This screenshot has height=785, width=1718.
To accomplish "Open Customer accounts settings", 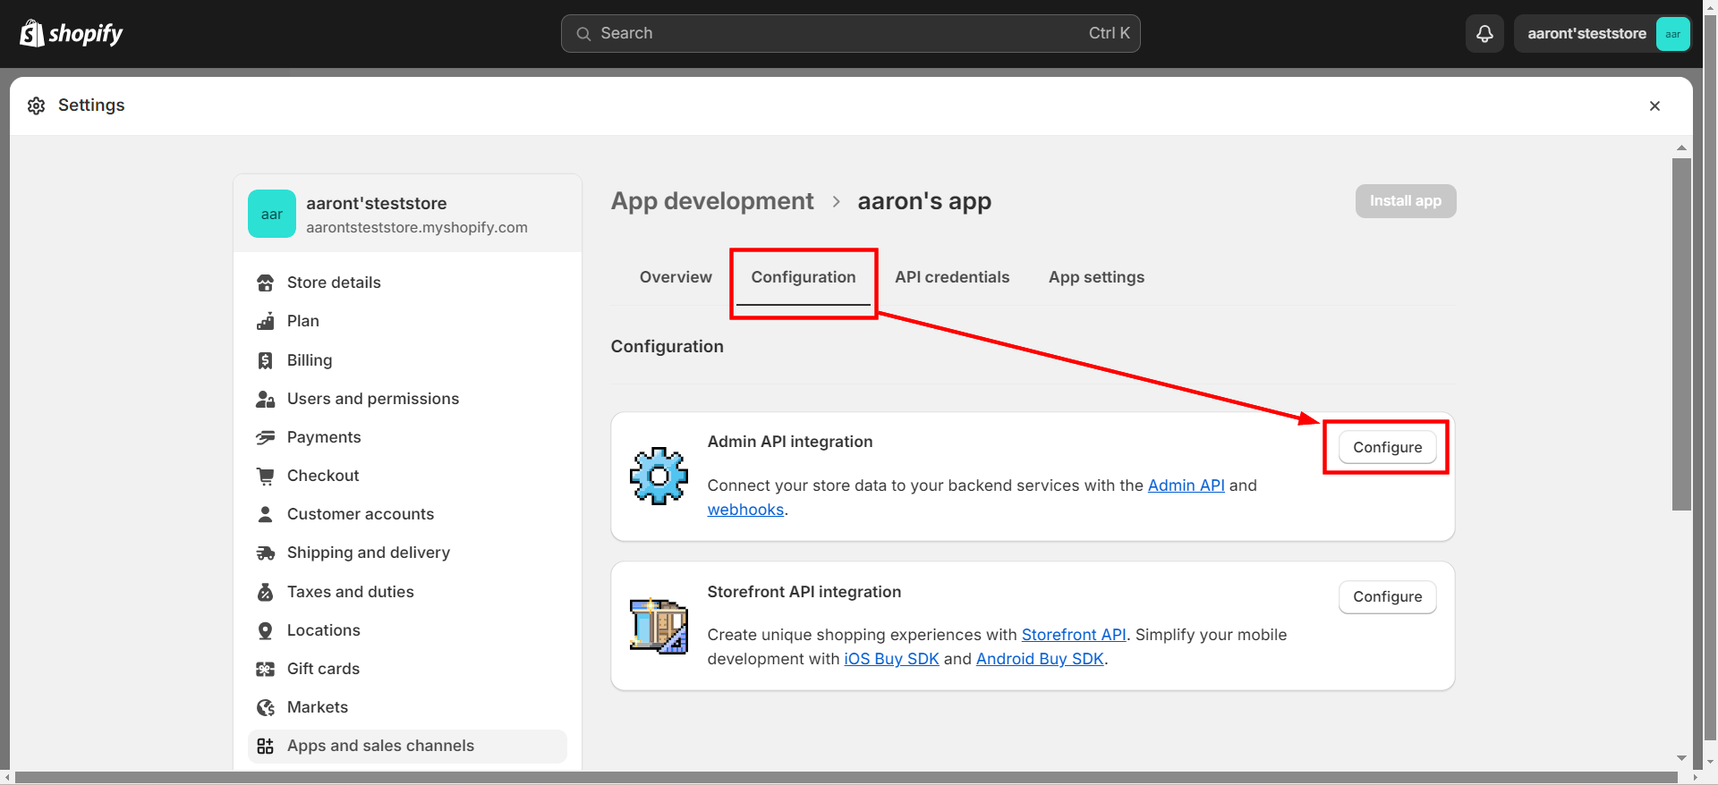I will click(407, 514).
